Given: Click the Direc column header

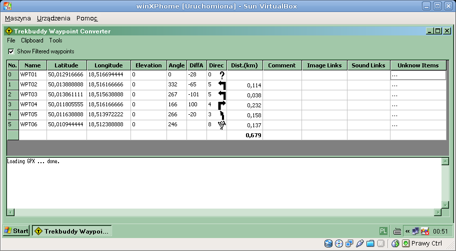Looking at the screenshot, I should [x=216, y=65].
